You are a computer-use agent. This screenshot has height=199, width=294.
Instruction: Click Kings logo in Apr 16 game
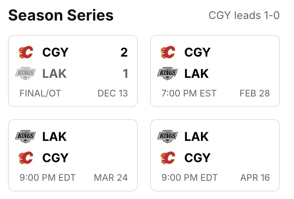pyautogui.click(x=168, y=136)
